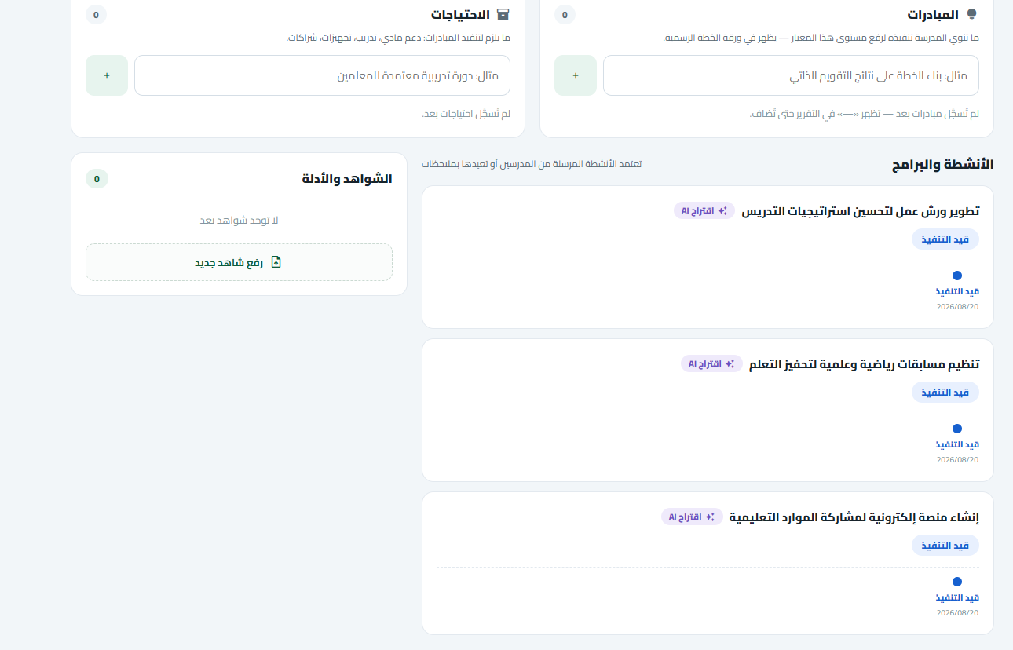Click the sparkle AI badge on إنشاء منصة إلكترونية card
The width and height of the screenshot is (1013, 650).
pos(692,517)
